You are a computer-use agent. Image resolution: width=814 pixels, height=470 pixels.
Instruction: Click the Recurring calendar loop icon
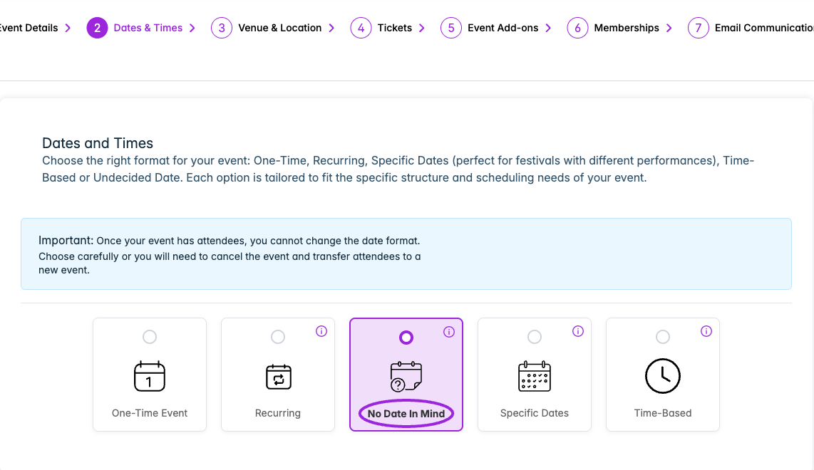278,377
